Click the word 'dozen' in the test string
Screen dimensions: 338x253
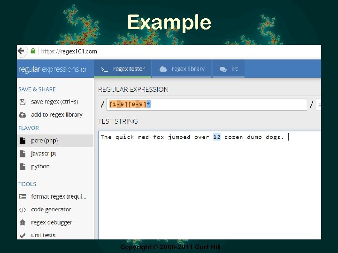pyautogui.click(x=234, y=137)
